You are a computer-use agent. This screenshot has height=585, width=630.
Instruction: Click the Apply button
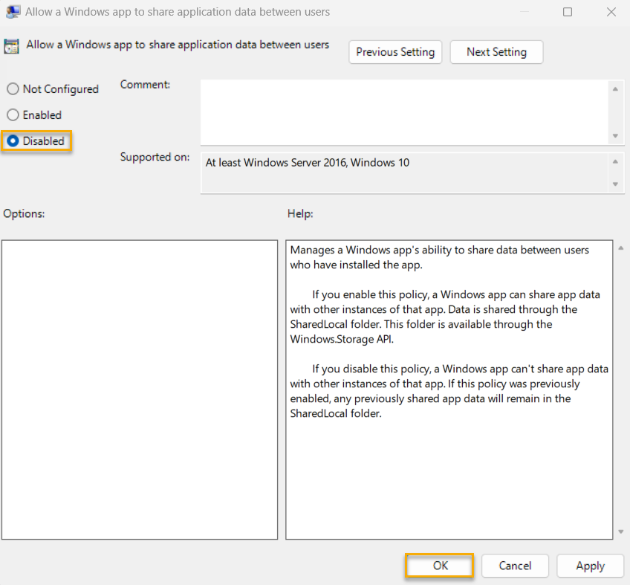coord(590,566)
